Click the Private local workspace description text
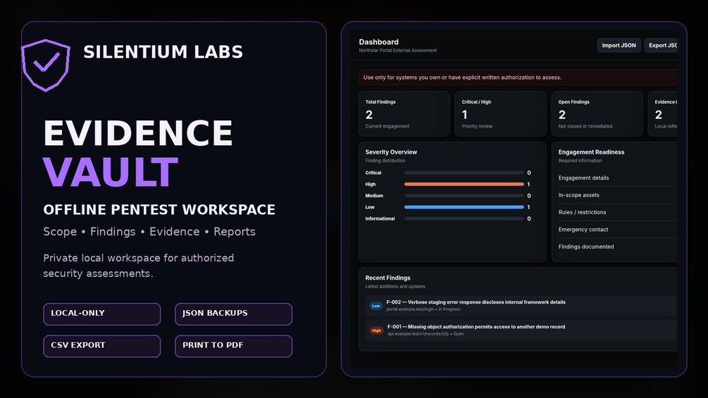 (138, 266)
